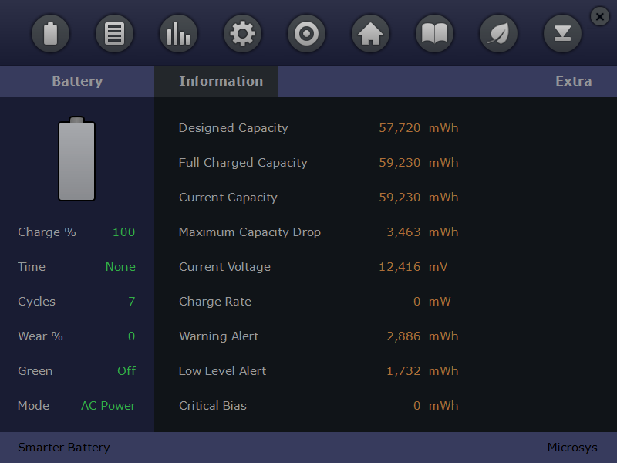
Task: Click the Microsys link in status bar
Action: [572, 448]
